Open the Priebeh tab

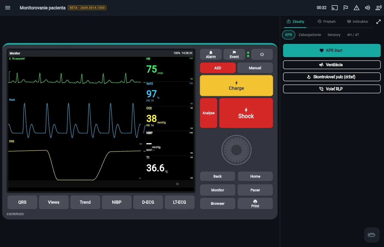tap(326, 21)
